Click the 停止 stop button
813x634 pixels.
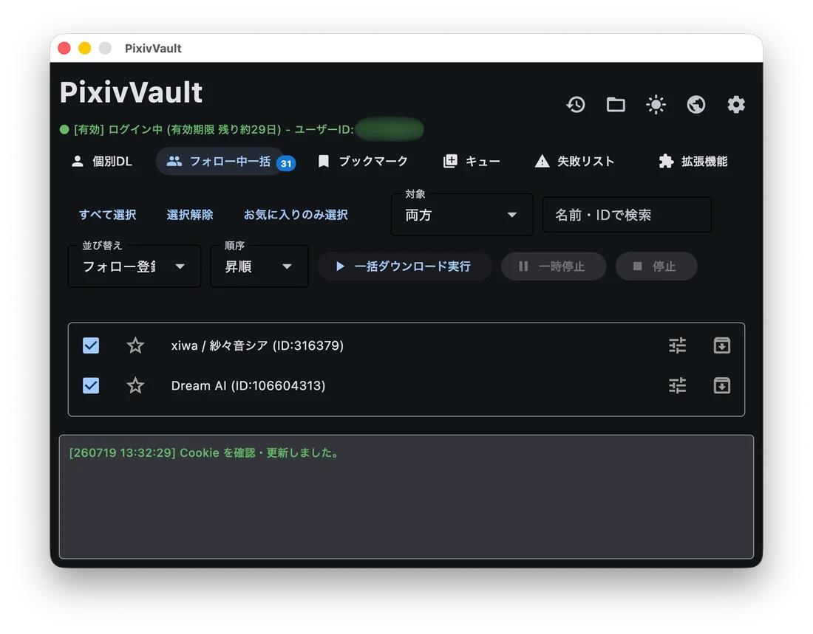[656, 266]
